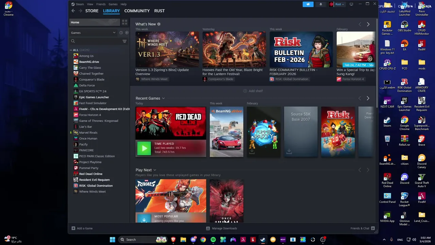Open the View menu

coord(90,4)
